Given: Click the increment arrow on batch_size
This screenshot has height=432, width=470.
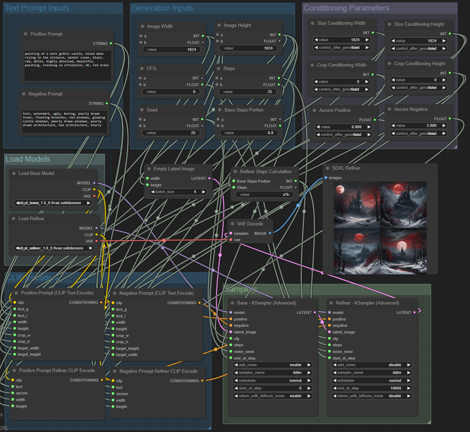Looking at the screenshot, I should pos(204,192).
